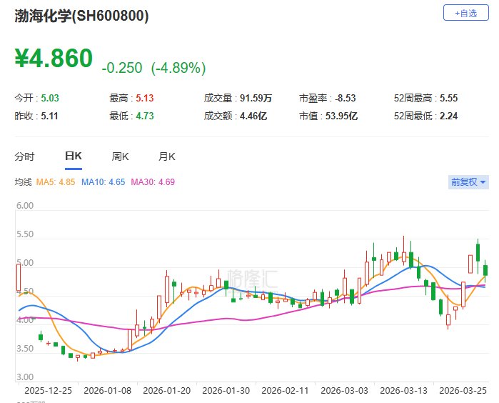Click the 2026-01-20 date axis label

167,391
